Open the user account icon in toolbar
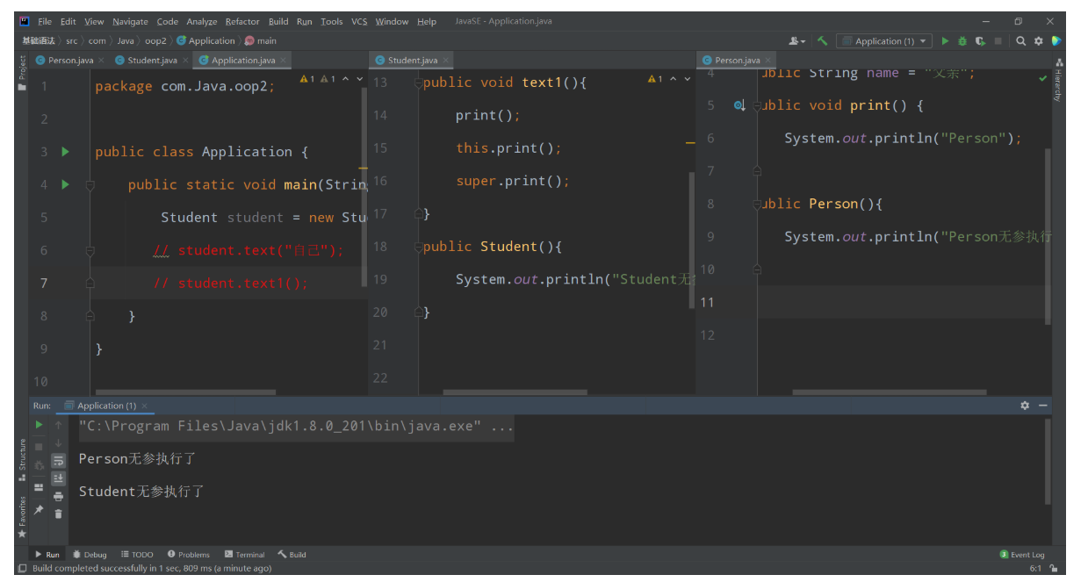1088x582 pixels. [797, 41]
